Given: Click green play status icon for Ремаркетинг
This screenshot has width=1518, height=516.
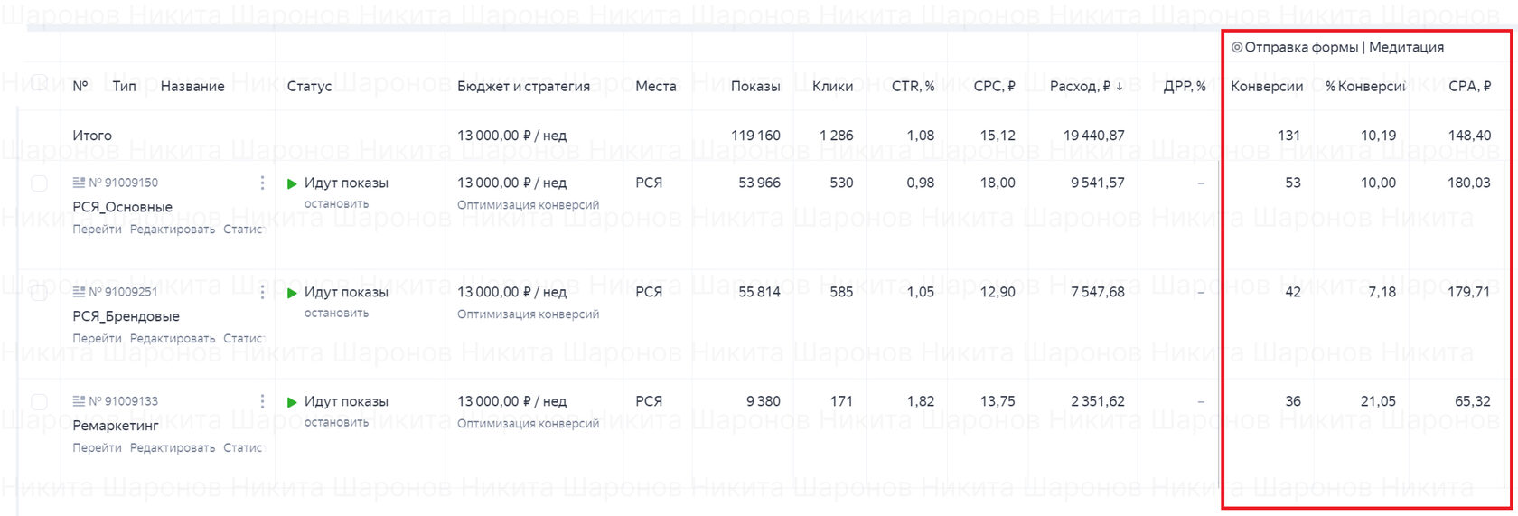Looking at the screenshot, I should (292, 402).
